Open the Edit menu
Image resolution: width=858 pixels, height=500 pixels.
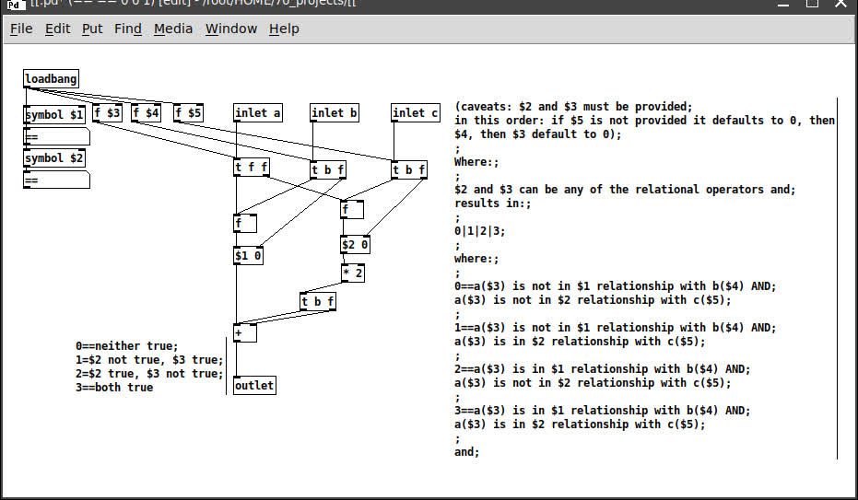coord(57,29)
